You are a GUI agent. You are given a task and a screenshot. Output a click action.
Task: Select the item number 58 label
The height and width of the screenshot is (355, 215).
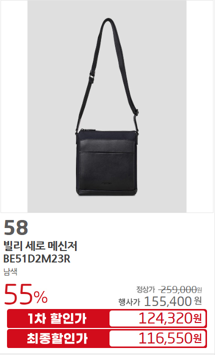click(x=16, y=227)
